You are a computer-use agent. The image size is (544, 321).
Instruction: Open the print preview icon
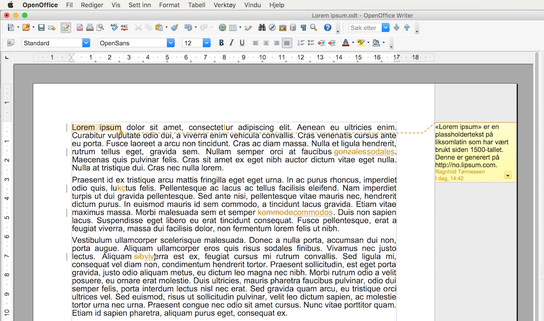pyautogui.click(x=100, y=27)
